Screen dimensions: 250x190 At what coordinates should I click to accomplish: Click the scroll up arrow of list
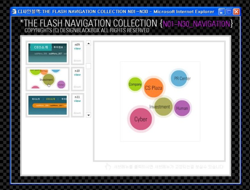pyautogui.click(x=88, y=43)
